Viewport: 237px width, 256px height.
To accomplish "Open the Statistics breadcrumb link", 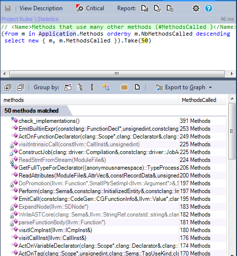I will [48, 19].
